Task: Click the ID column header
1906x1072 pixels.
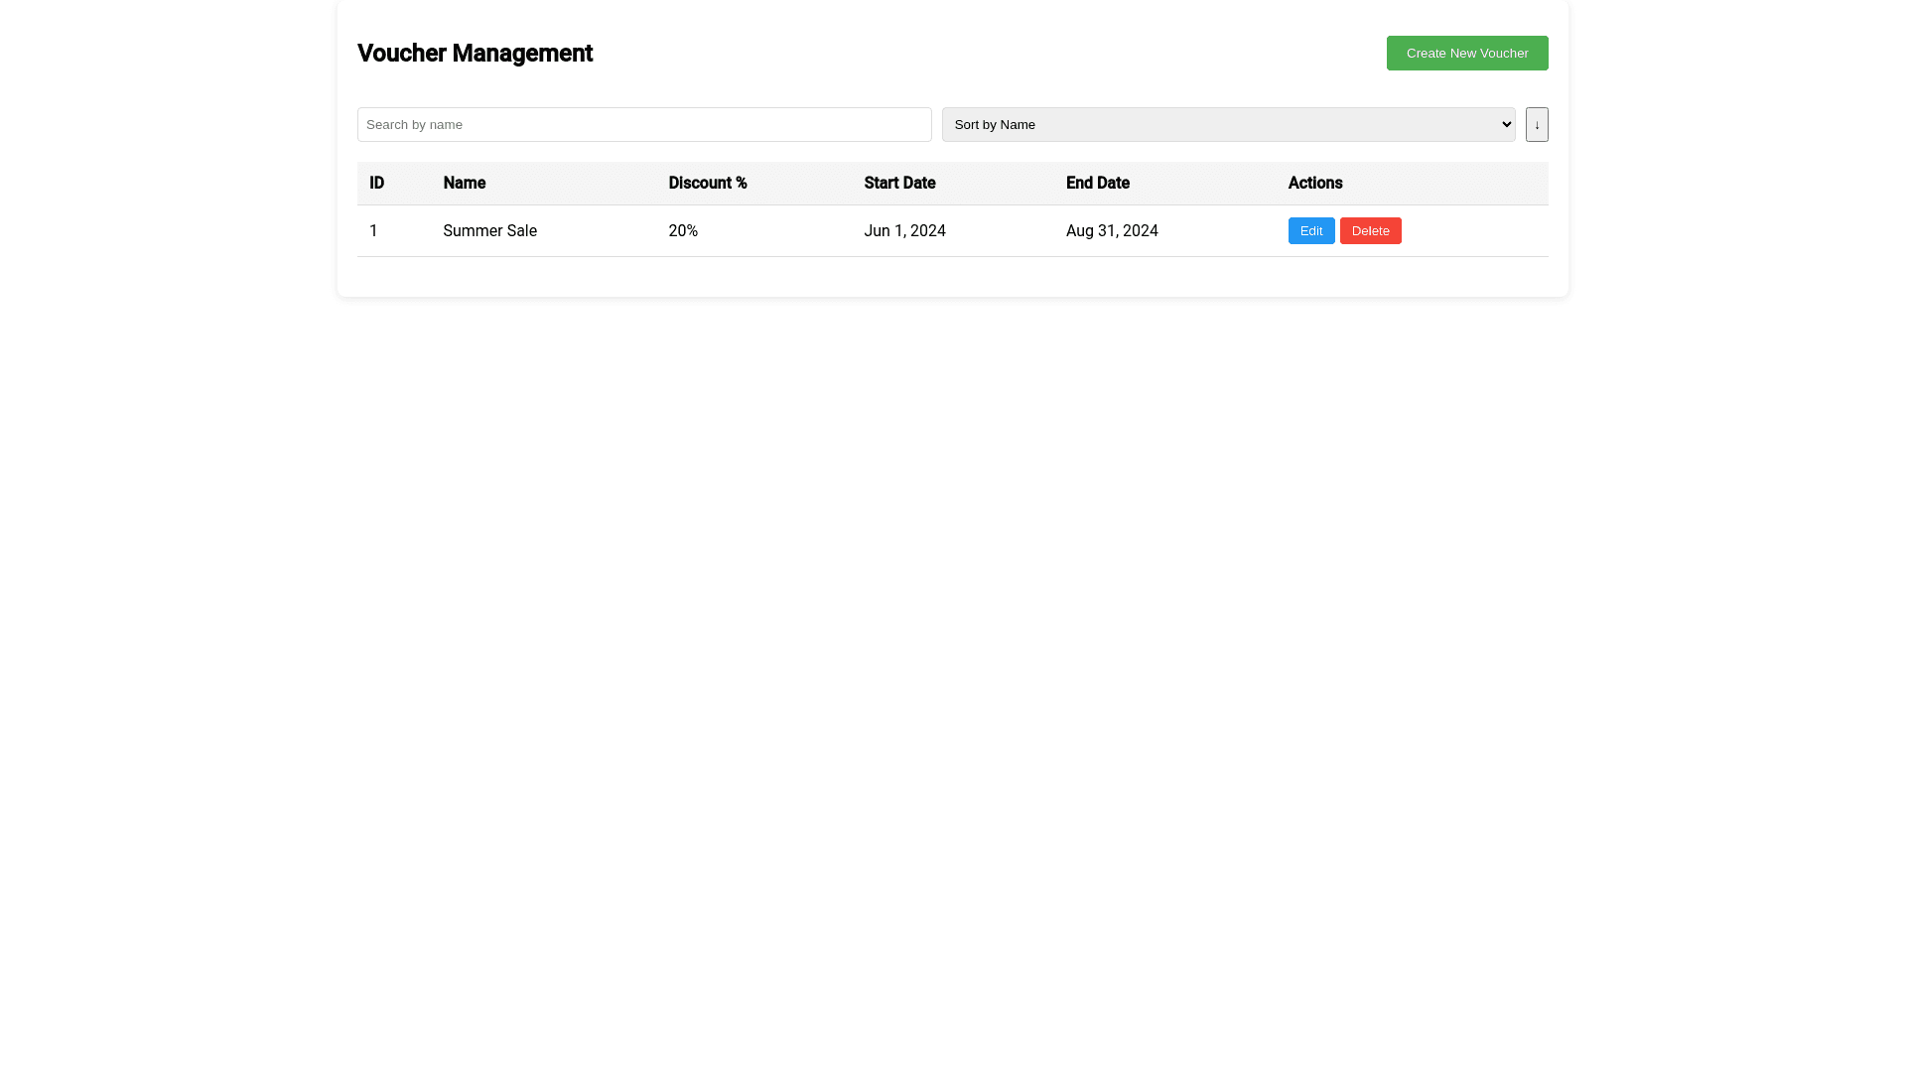Action: (x=376, y=183)
